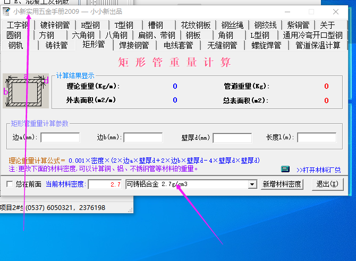Click the 总表面积(m2) result value
Screen dimensions: 356x261
326,100
